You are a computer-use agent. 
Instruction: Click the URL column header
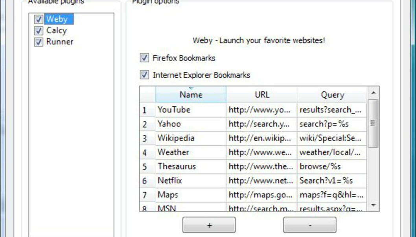[262, 95]
